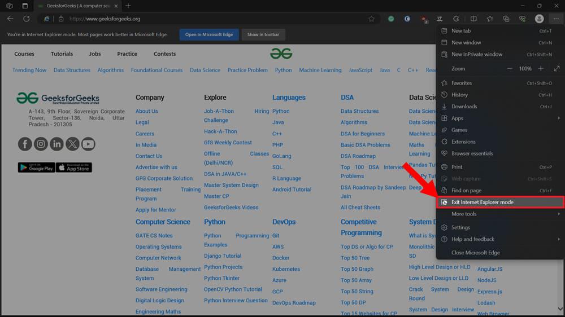Open Games menu entry
Screen dimensions: 565x317
500,130
